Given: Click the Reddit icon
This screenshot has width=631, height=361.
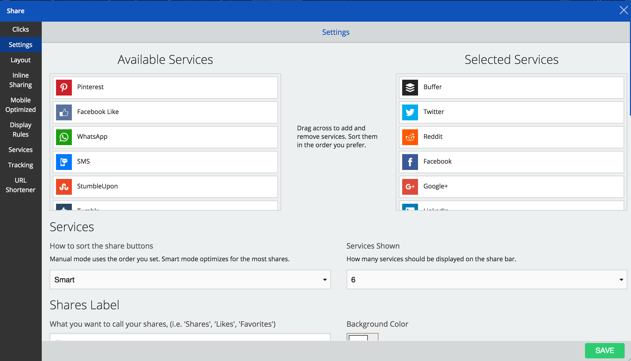Looking at the screenshot, I should pos(410,137).
